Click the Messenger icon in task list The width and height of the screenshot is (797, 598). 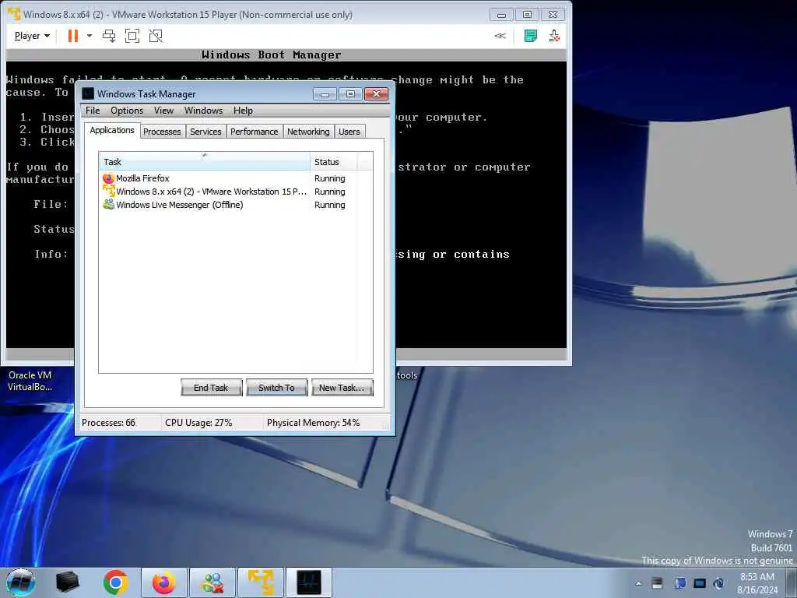pos(108,205)
